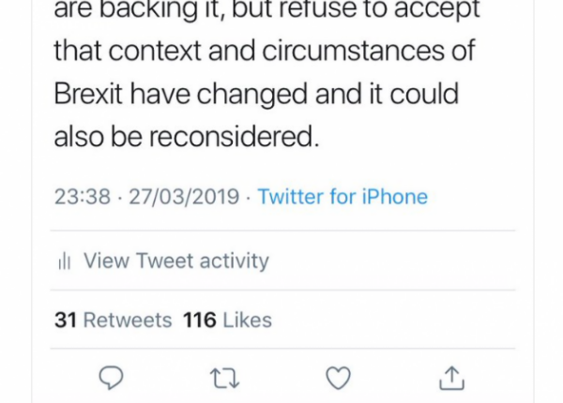563x403 pixels.
Task: Tap the reply speech bubble icon
Action: coord(112,377)
